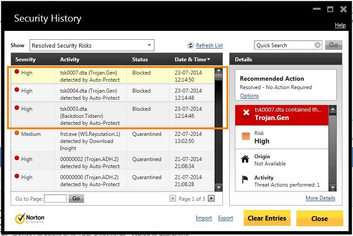The image size is (353, 236).
Task: Click Threat Actions performed: 1 text
Action: 287,185
